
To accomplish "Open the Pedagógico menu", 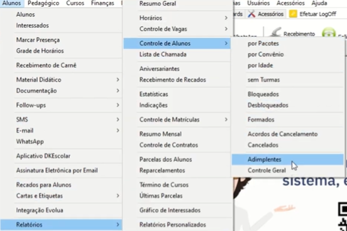I will pos(43,3).
